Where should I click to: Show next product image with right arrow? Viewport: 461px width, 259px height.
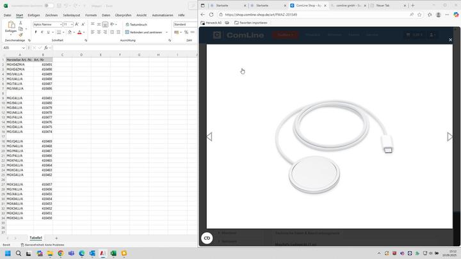tap(449, 137)
